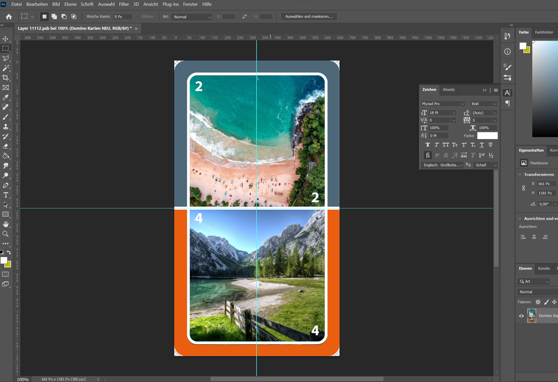Open layer blend mode dropdown Normal
The image size is (558, 382).
pyautogui.click(x=536, y=292)
